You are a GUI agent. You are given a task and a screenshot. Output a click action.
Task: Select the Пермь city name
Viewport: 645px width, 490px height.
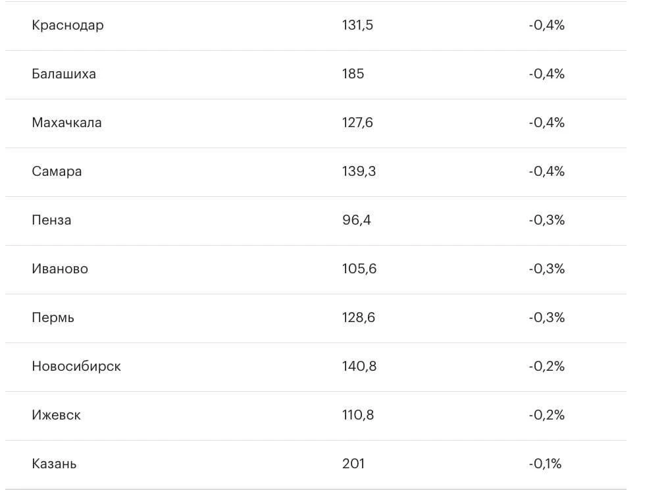pos(53,317)
